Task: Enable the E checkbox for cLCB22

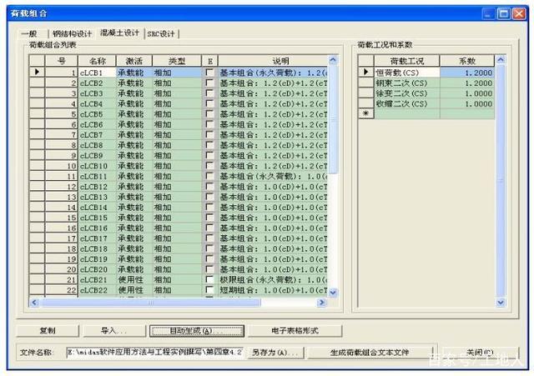Action: (209, 290)
